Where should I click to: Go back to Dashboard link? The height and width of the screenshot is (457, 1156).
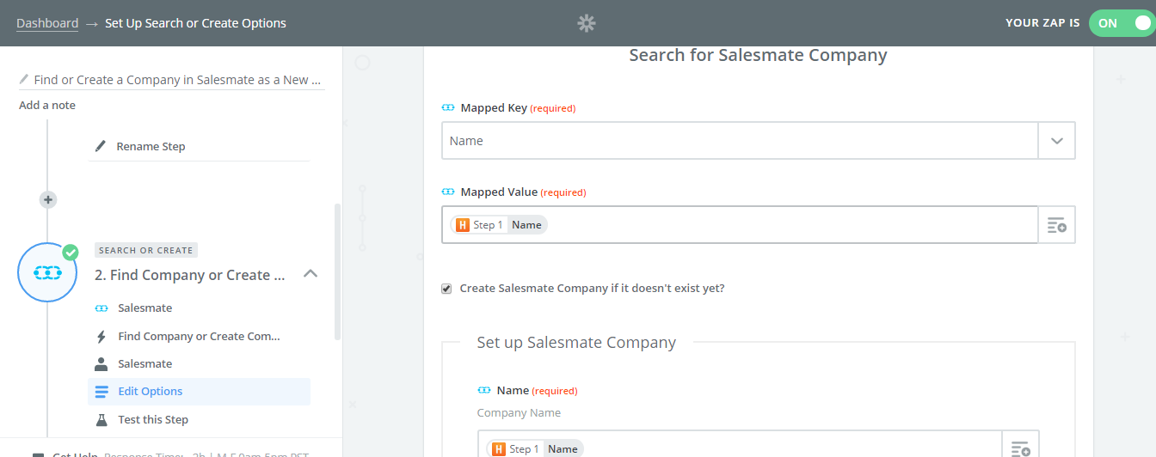point(47,23)
